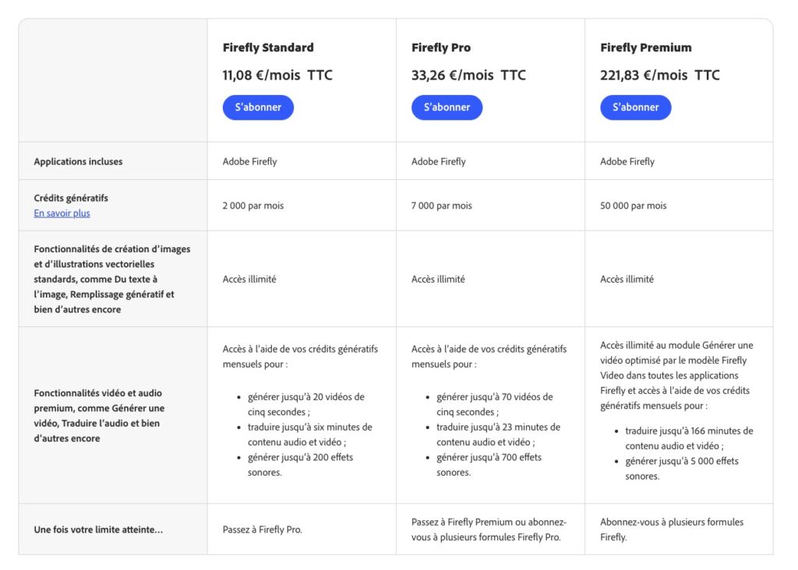Click the Firefly Pro plan title
Viewport: 798px width, 570px height.
441,47
